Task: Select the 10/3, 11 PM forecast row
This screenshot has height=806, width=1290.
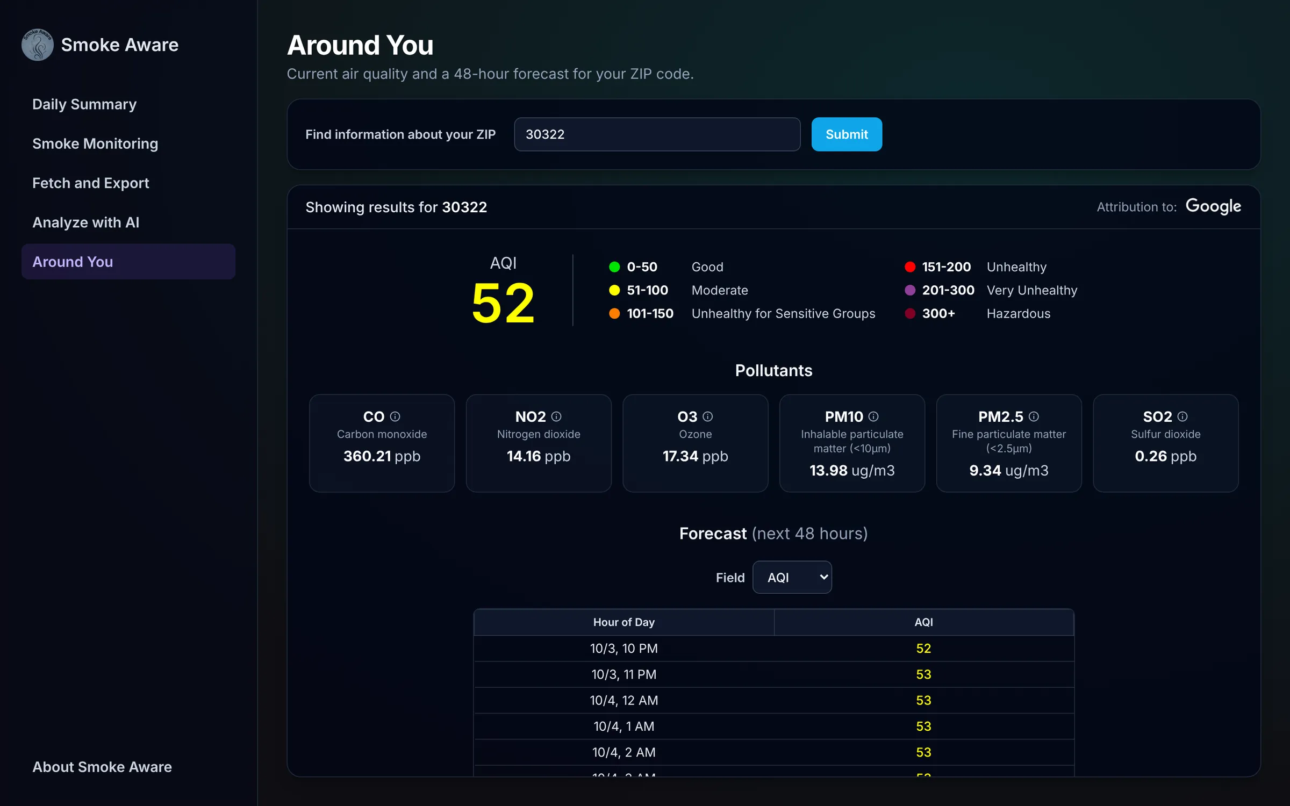Action: (774, 674)
